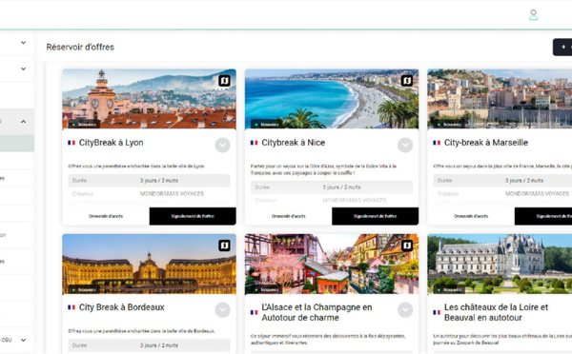Click the Durée 3 jours / 2 nuits row on Nice card
The image size is (572, 354).
[332, 187]
